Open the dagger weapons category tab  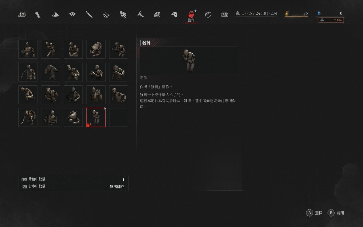point(89,14)
